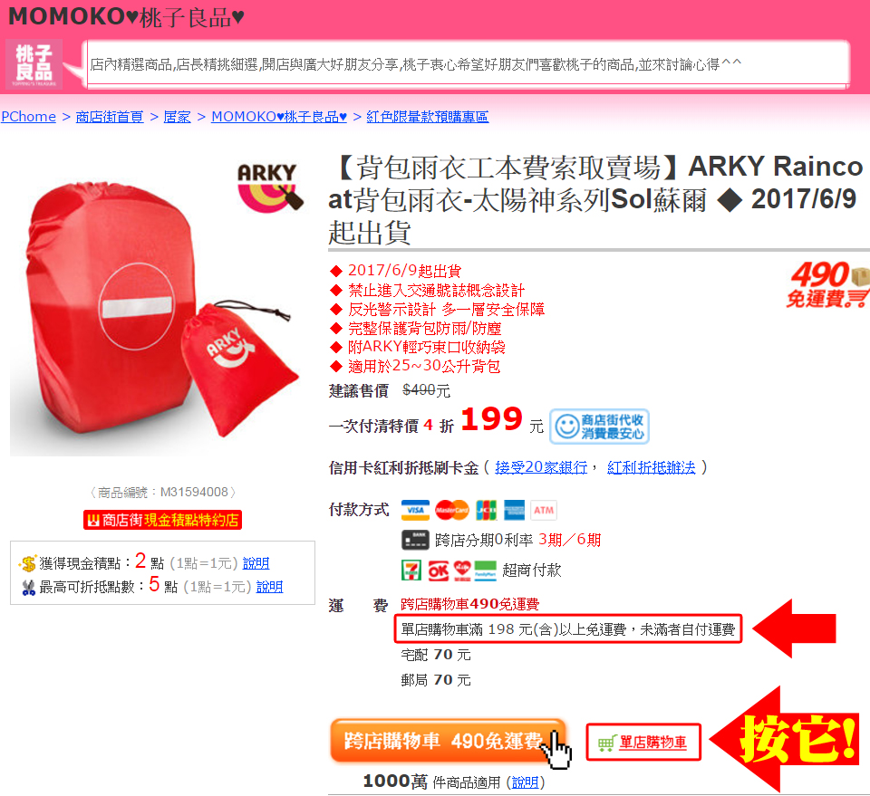Open the PChome breadcrumb link
870x796 pixels.
pos(28,117)
